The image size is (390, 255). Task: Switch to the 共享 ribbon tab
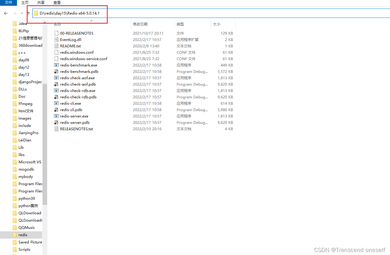[41, 2]
